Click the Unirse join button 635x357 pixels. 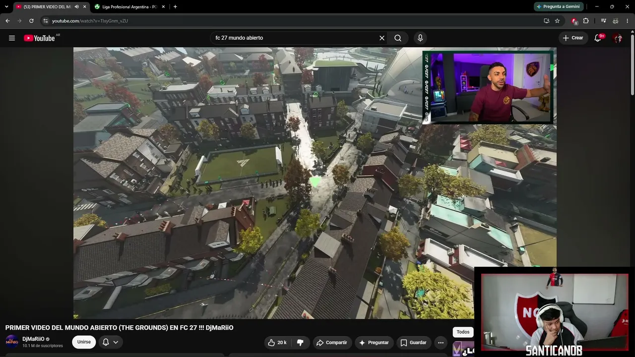point(84,342)
